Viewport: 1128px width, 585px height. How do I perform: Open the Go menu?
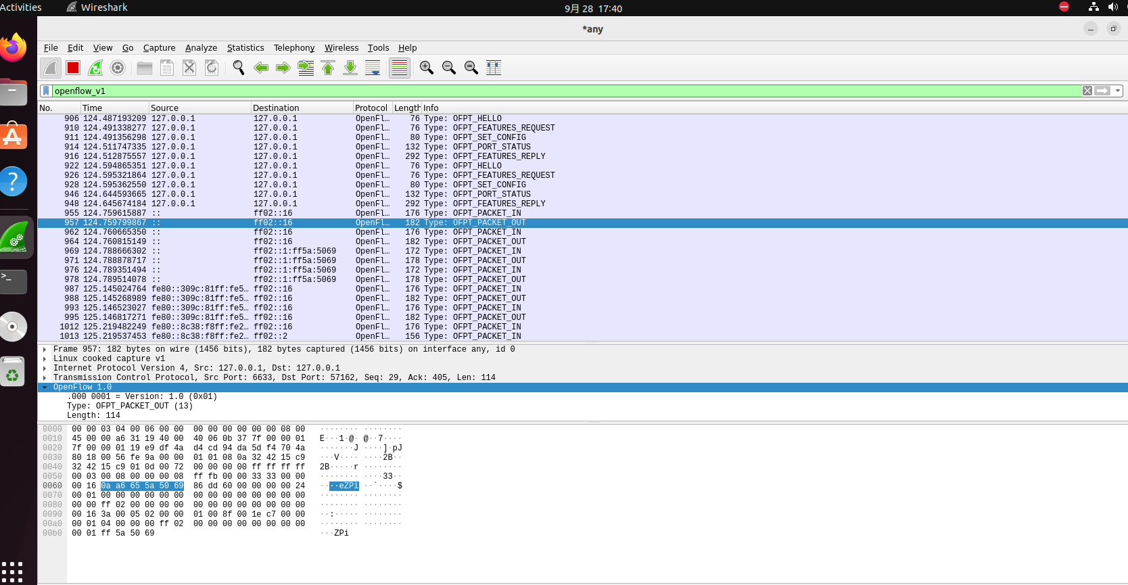click(128, 48)
